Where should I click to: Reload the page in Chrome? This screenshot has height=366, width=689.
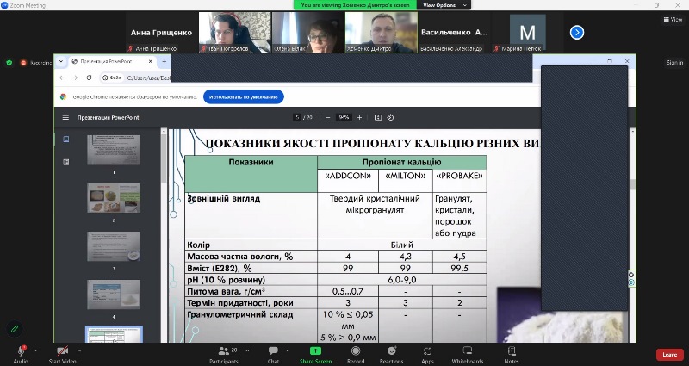pyautogui.click(x=89, y=78)
